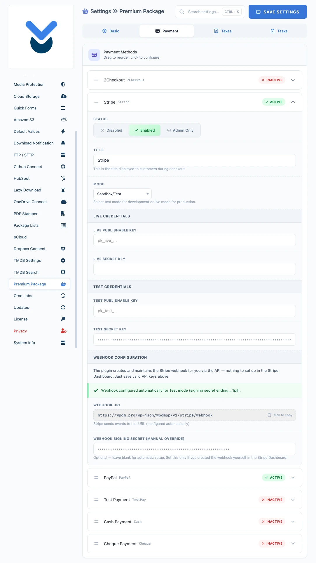The image size is (316, 563).
Task: Click to copy the webhook URL
Action: pos(280,415)
